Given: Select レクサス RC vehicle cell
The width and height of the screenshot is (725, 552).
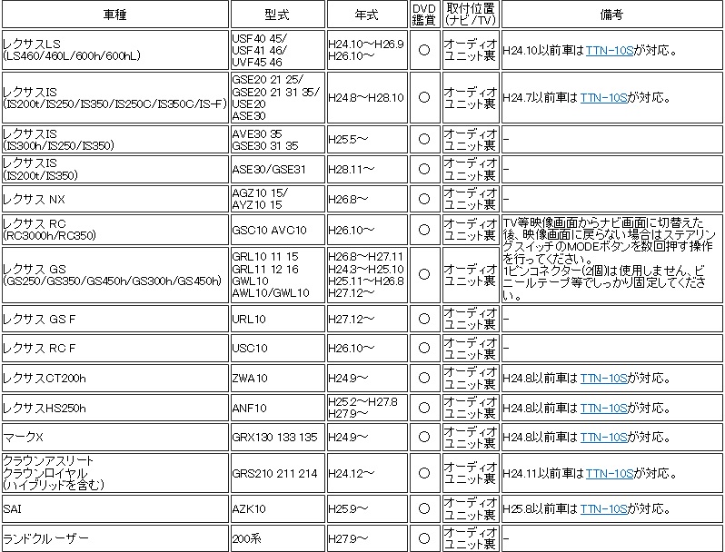Looking at the screenshot, I should coord(115,230).
